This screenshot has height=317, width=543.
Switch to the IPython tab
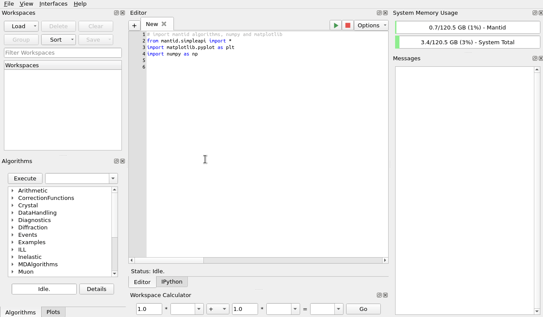(x=172, y=282)
